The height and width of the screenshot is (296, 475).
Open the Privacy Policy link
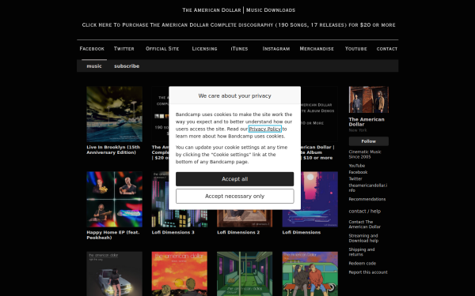point(264,129)
